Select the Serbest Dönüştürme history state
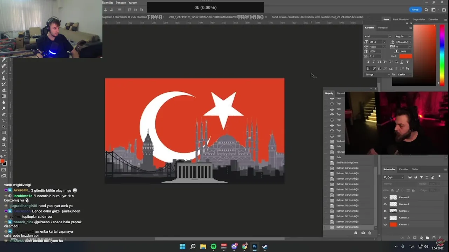Viewport: 449px width, 252px height. click(347, 162)
